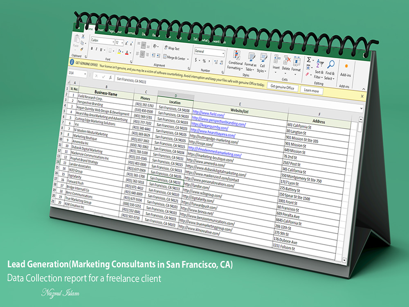This screenshot has width=409, height=307.
Task: Click the Increase Decimal icon
Action: pyautogui.click(x=216, y=62)
